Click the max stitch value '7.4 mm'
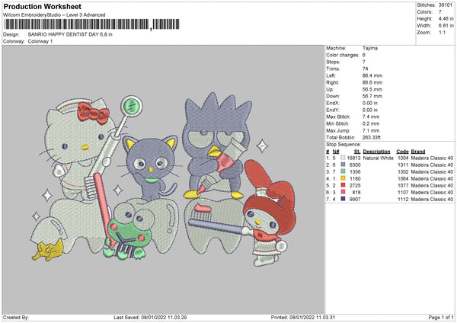Screen dimensions: 457x323 (x=371, y=117)
